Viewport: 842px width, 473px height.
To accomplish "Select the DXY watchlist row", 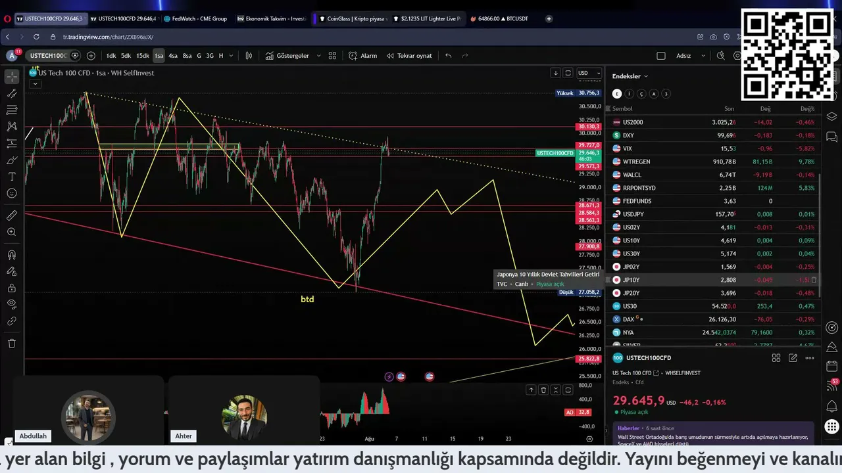I will 714,135.
